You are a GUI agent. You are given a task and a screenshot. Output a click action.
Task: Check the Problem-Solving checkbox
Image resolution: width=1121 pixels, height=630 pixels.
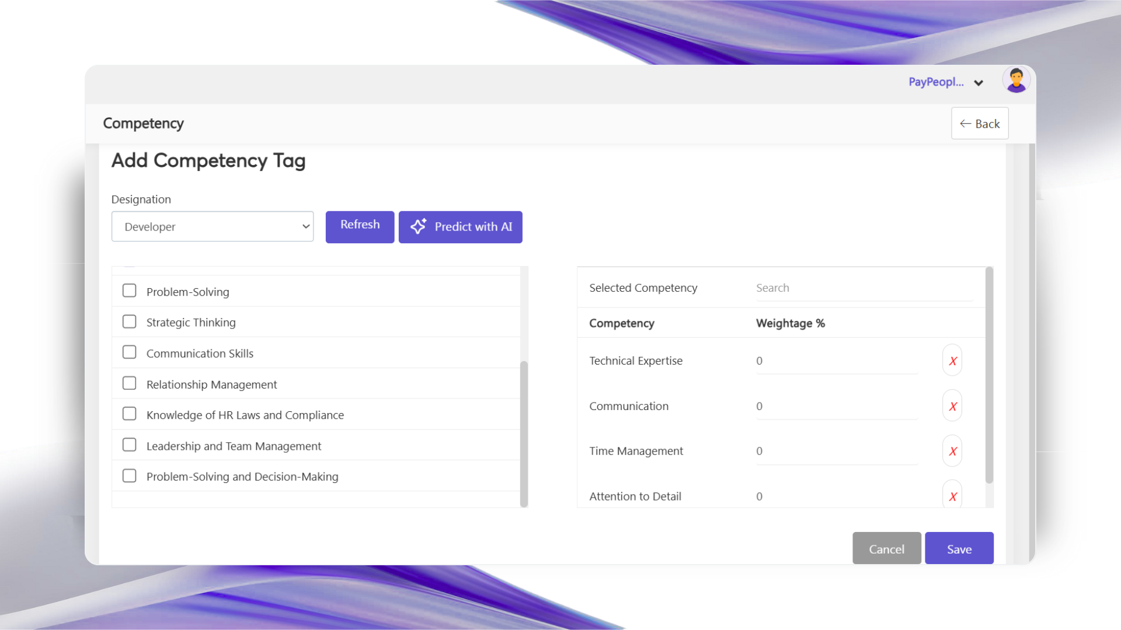(130, 291)
